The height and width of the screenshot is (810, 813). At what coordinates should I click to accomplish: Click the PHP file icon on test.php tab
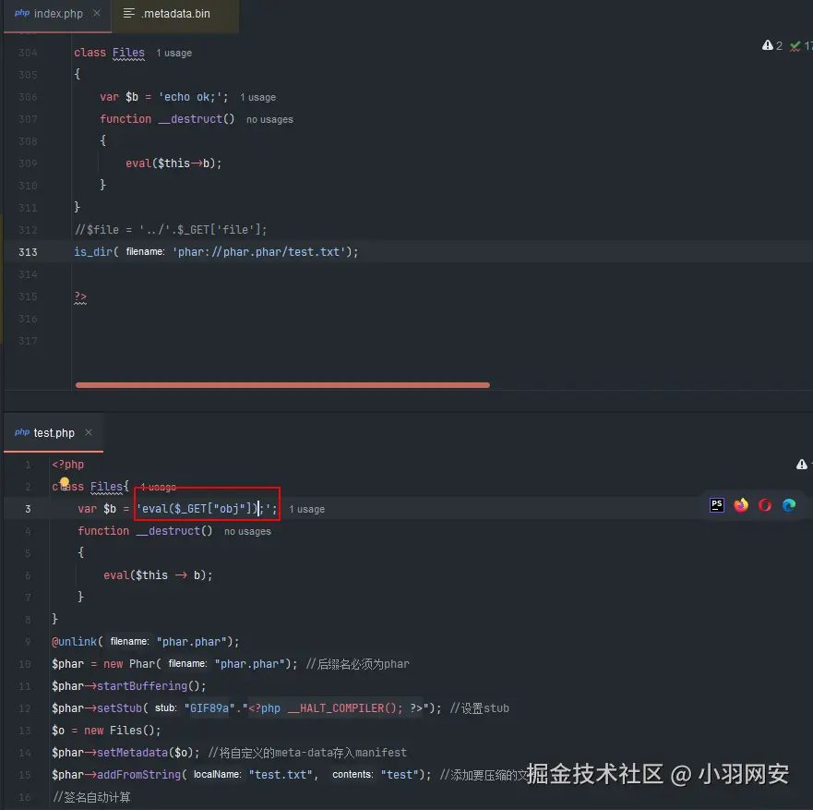point(22,432)
